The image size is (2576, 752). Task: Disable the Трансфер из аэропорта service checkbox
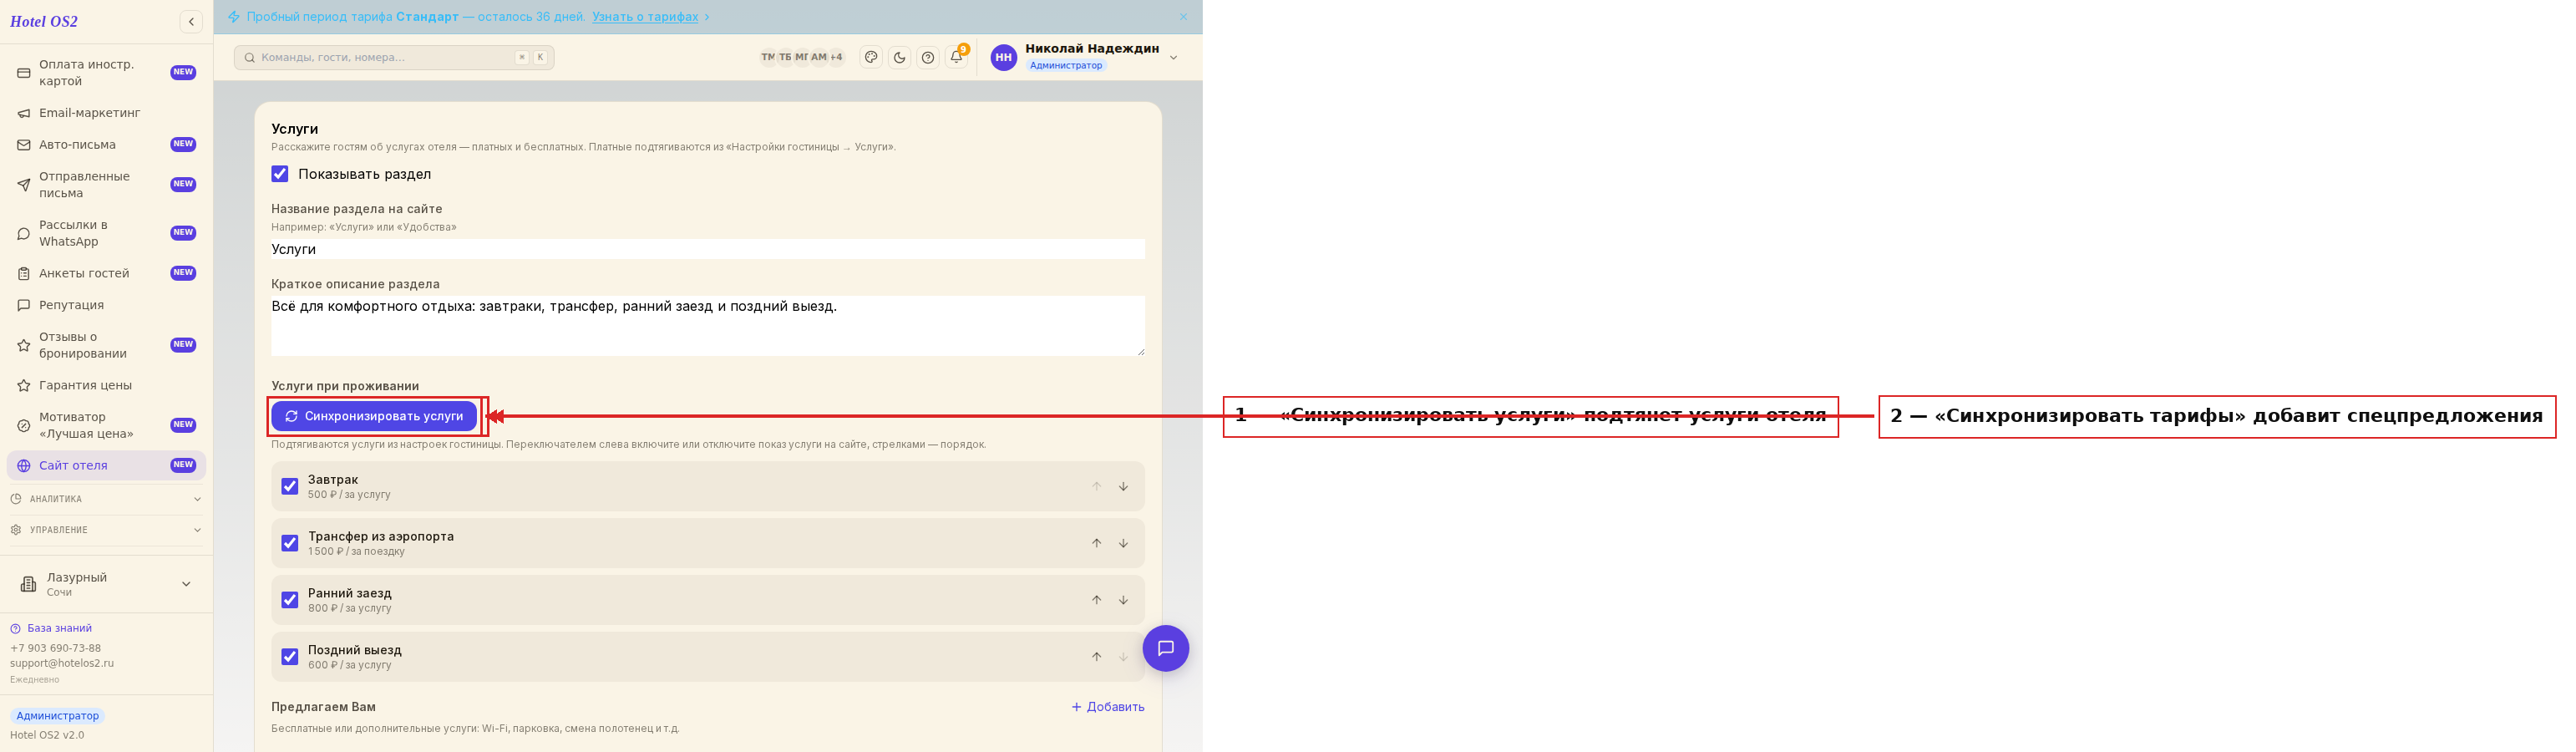290,543
